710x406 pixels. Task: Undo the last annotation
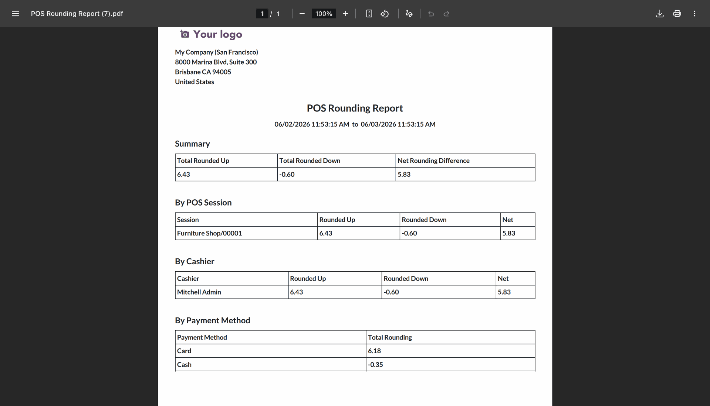tap(431, 14)
